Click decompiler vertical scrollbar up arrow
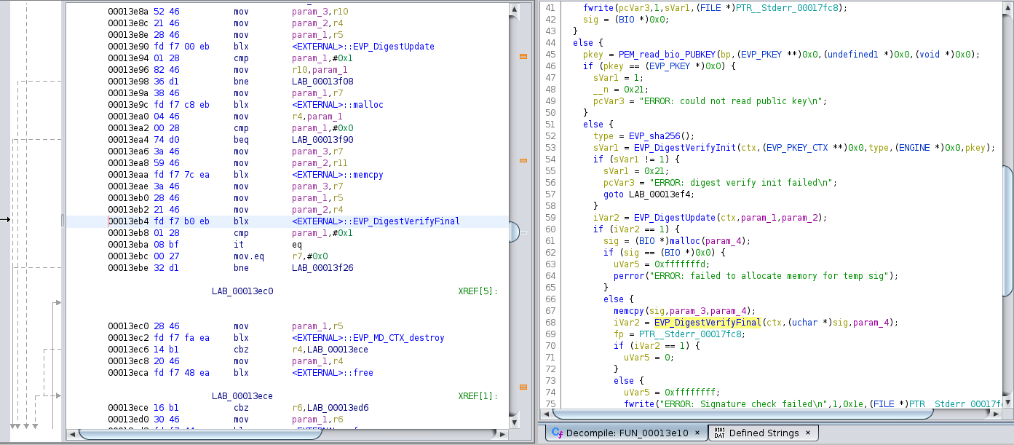This screenshot has width=1014, height=445. click(x=1008, y=8)
